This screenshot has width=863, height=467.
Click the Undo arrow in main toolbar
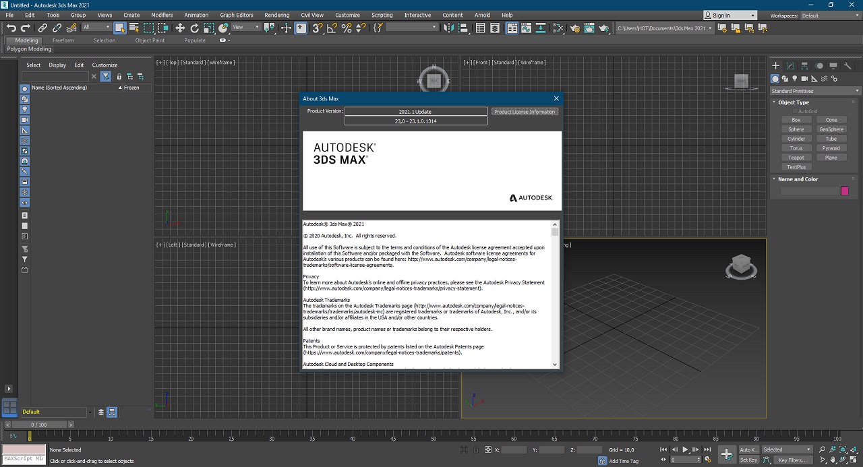tap(11, 28)
